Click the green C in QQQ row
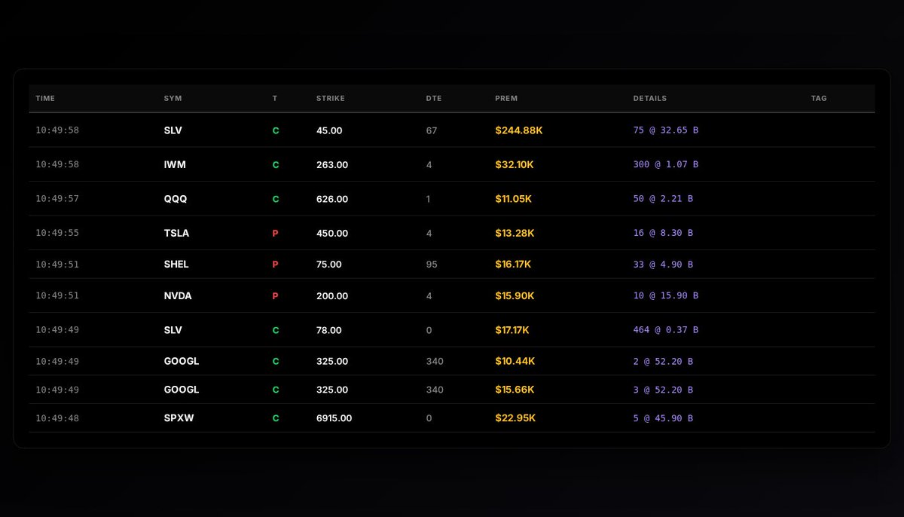 (x=276, y=199)
